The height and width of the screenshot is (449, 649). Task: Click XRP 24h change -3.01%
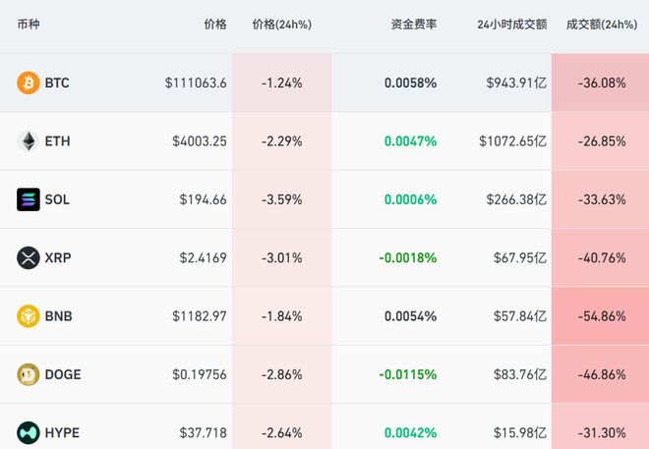point(282,258)
